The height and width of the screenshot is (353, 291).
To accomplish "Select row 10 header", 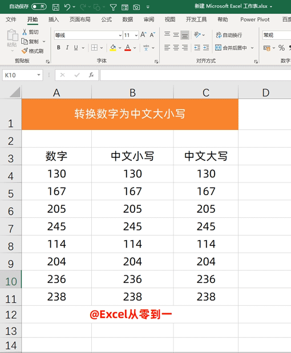I will [11, 279].
